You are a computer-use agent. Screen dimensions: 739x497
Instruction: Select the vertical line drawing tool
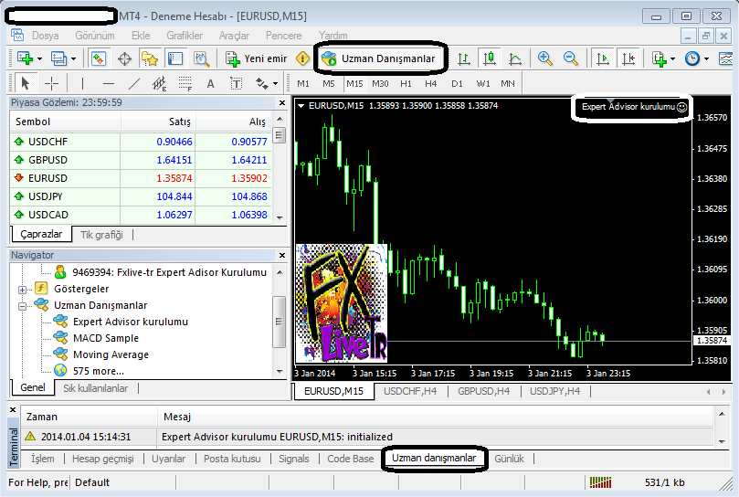coord(82,83)
